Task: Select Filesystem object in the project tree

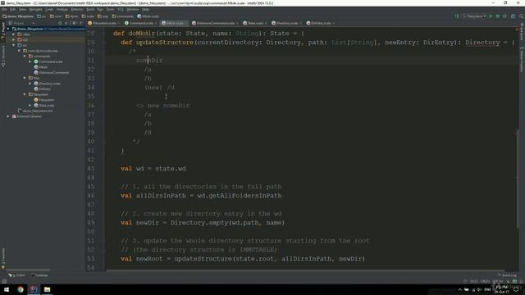Action: 43,100
